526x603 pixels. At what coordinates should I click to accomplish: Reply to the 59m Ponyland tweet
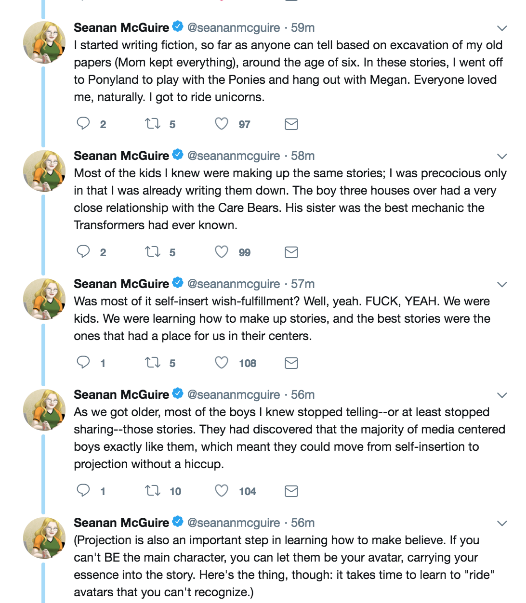coord(83,124)
